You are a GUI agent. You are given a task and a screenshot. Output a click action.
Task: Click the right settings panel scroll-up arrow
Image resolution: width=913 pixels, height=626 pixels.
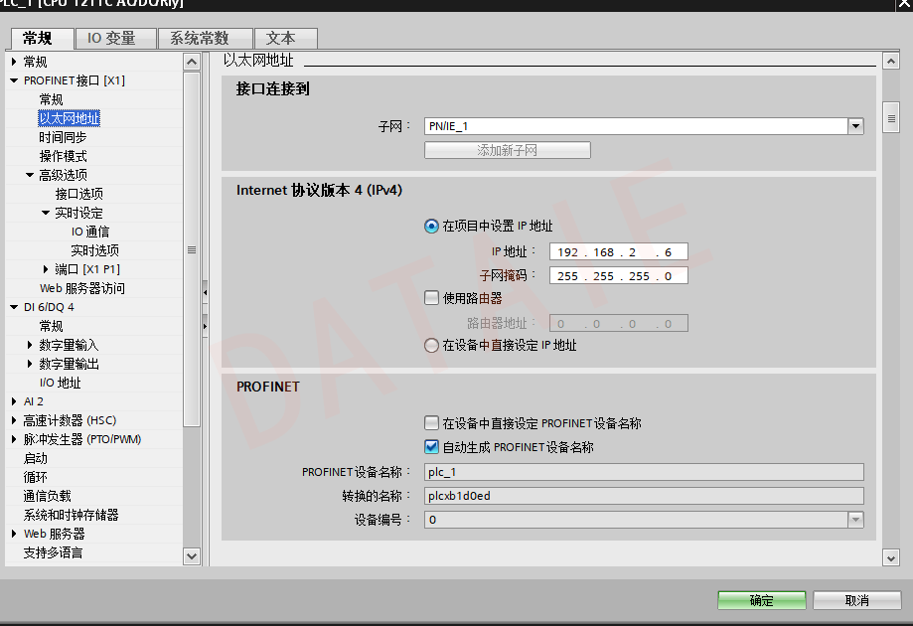tap(891, 62)
